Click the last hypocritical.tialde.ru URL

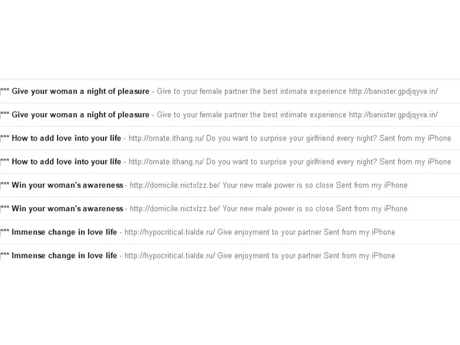(x=170, y=256)
